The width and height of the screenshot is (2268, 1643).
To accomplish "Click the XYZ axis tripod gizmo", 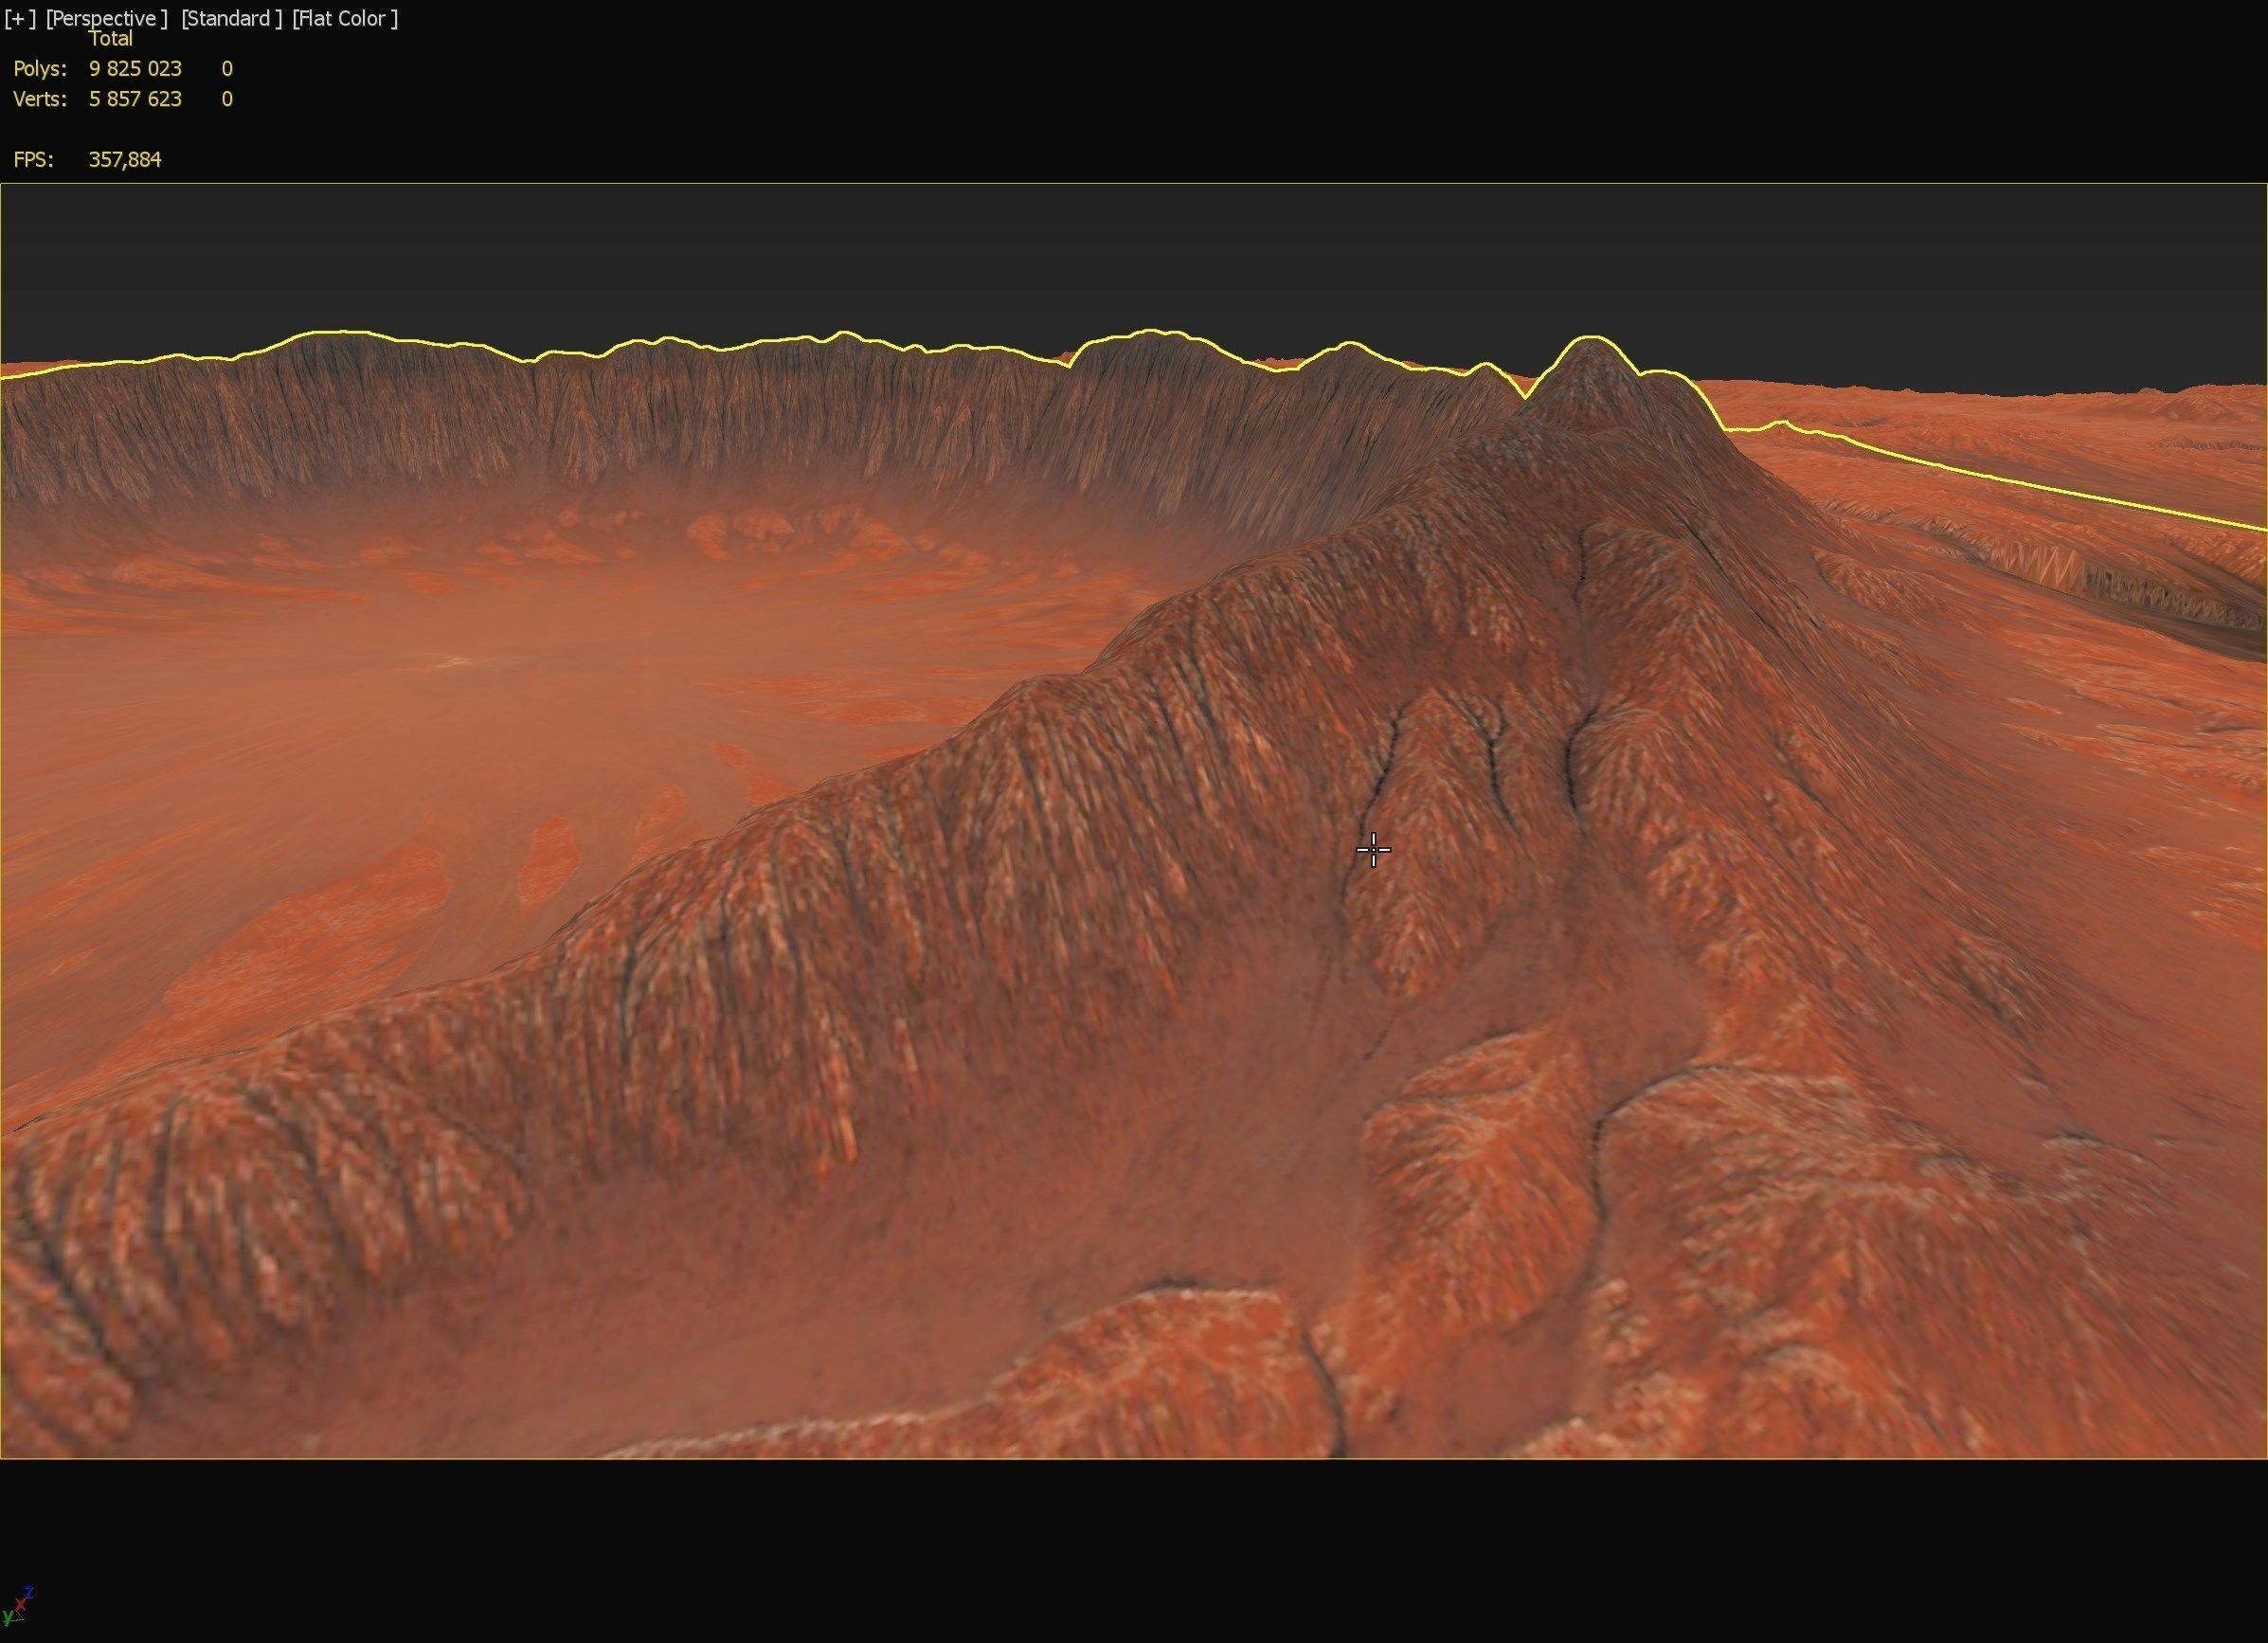I will pyautogui.click(x=19, y=1605).
